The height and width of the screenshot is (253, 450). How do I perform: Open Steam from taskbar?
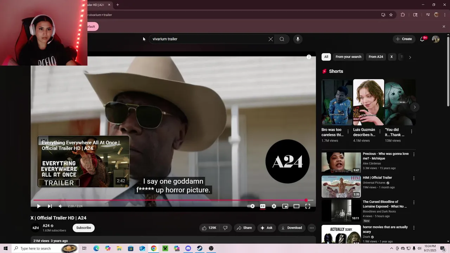pyautogui.click(x=200, y=248)
